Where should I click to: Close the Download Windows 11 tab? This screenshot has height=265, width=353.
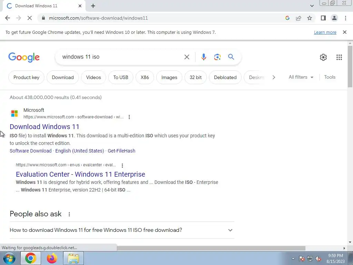80,6
